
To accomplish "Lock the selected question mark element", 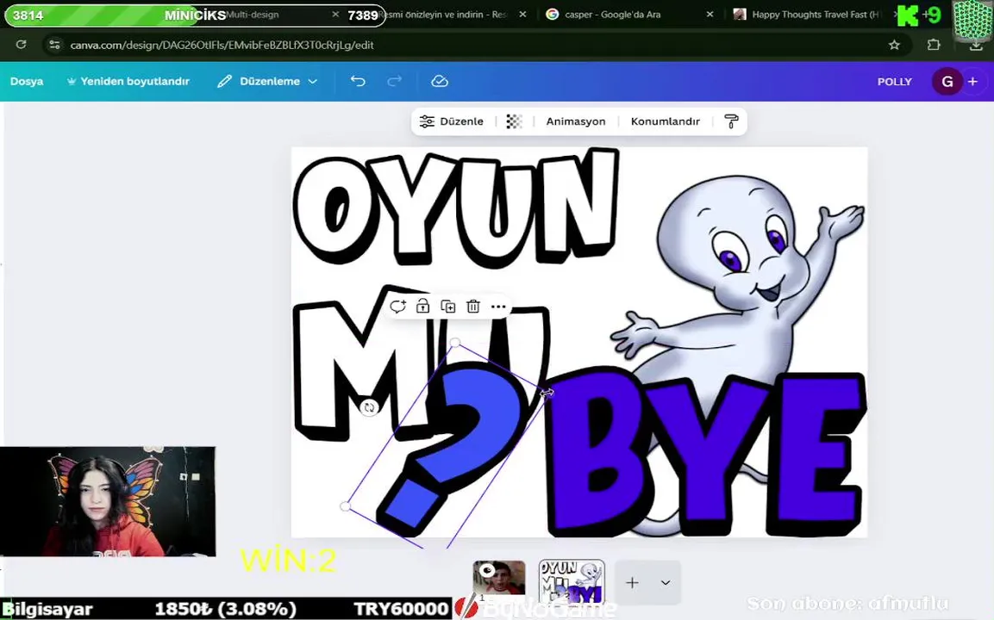I will (x=422, y=307).
